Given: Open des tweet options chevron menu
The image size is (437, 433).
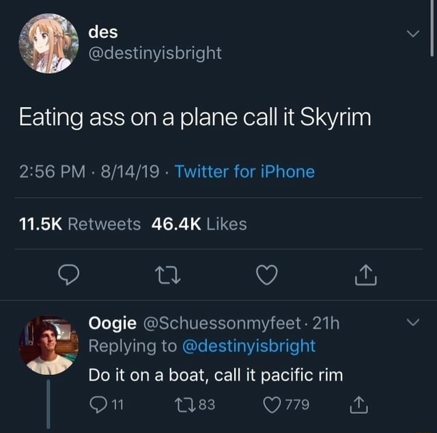Looking at the screenshot, I should coord(412,33).
